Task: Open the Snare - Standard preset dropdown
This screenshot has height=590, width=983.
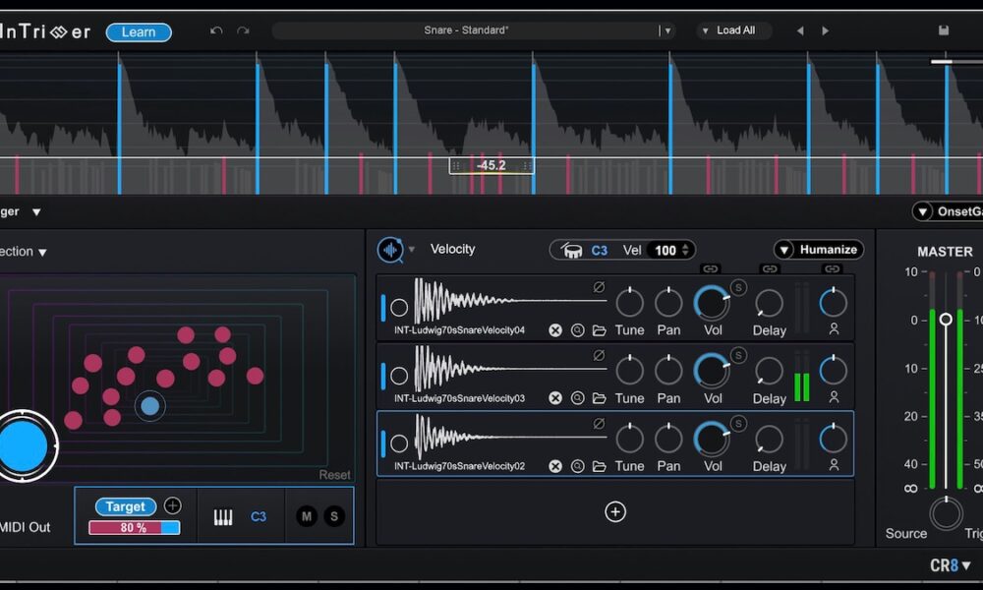Action: click(667, 30)
